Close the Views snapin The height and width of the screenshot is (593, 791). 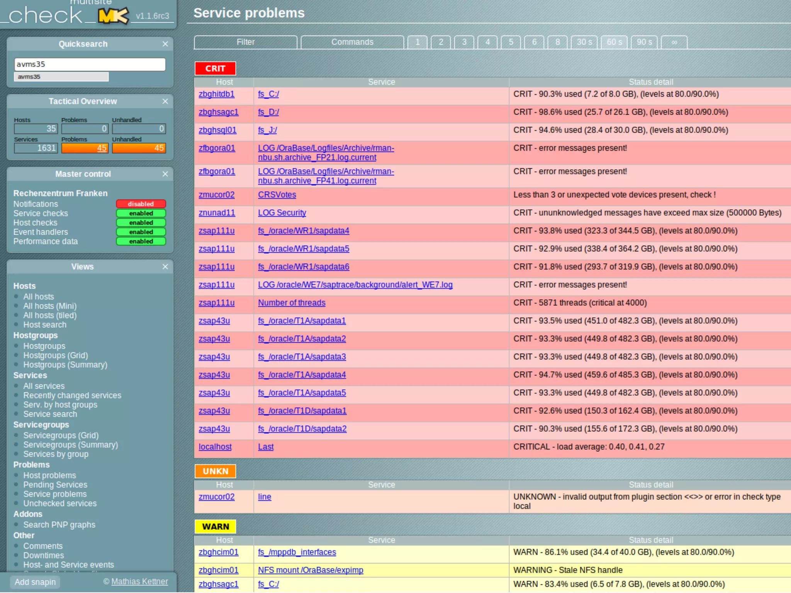pos(165,267)
